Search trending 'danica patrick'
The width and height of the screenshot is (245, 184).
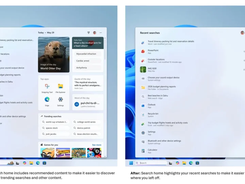pos(86,128)
